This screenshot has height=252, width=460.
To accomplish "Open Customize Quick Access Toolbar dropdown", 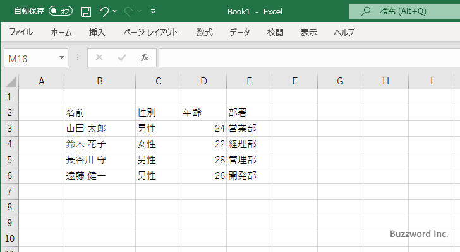I will pyautogui.click(x=153, y=11).
